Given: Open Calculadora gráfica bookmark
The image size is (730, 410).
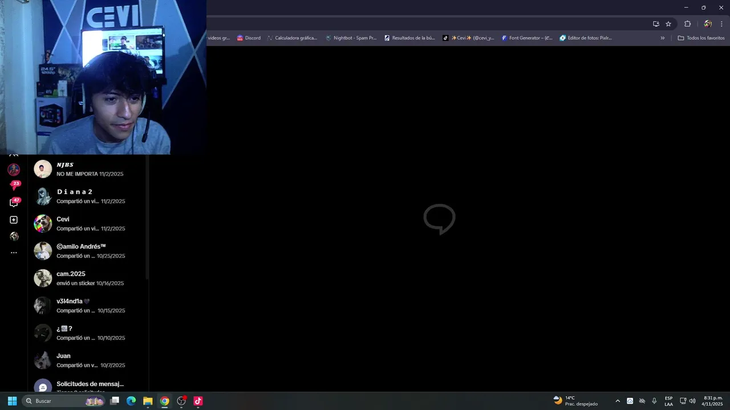Looking at the screenshot, I should click(x=292, y=38).
